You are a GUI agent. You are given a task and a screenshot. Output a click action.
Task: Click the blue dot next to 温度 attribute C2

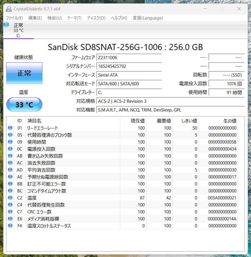click(10, 198)
